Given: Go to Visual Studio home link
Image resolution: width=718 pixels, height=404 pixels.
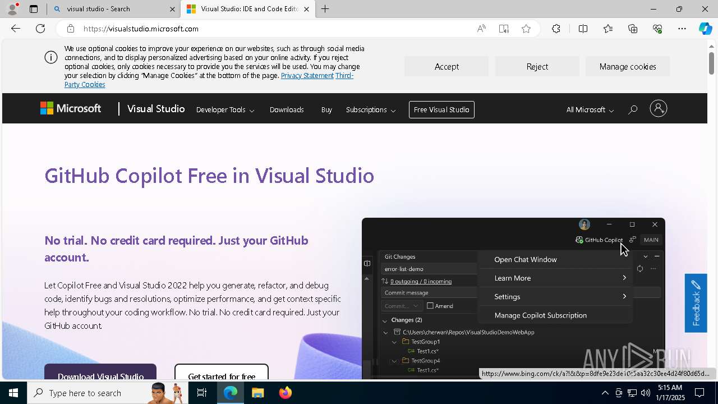Looking at the screenshot, I should click(156, 109).
